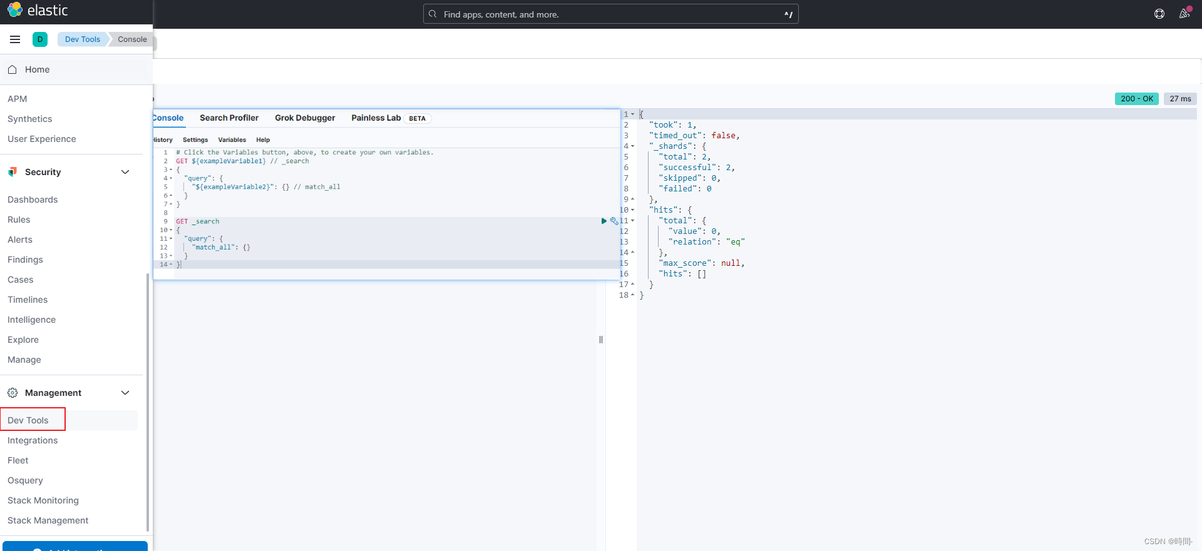Open the History menu item

click(163, 140)
